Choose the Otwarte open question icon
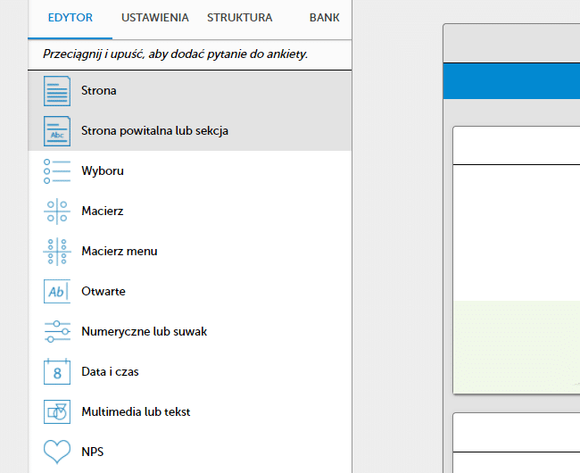The width and height of the screenshot is (580, 473). [x=57, y=292]
